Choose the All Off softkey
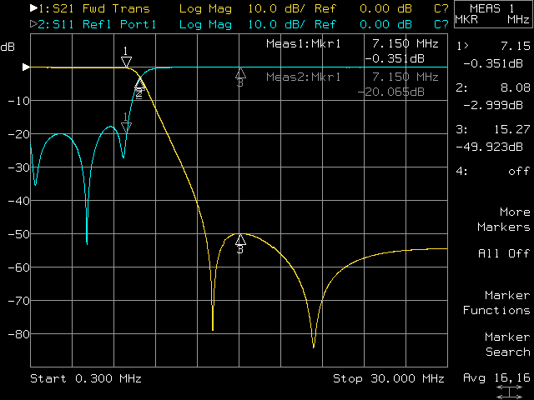The height and width of the screenshot is (400, 534). pos(504,253)
